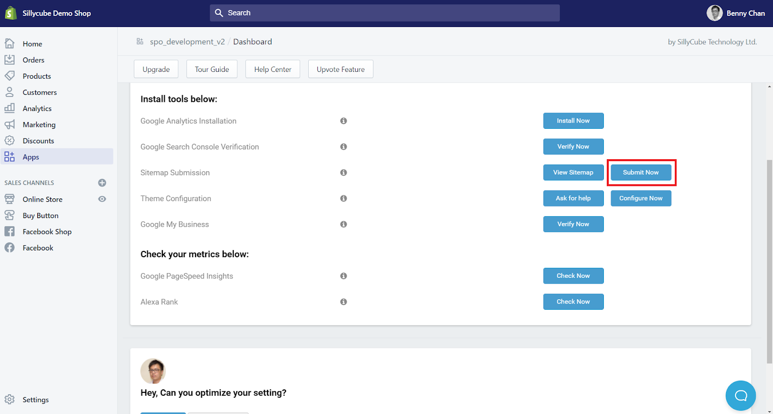Click info icon beside Sitemap Submission

344,172
